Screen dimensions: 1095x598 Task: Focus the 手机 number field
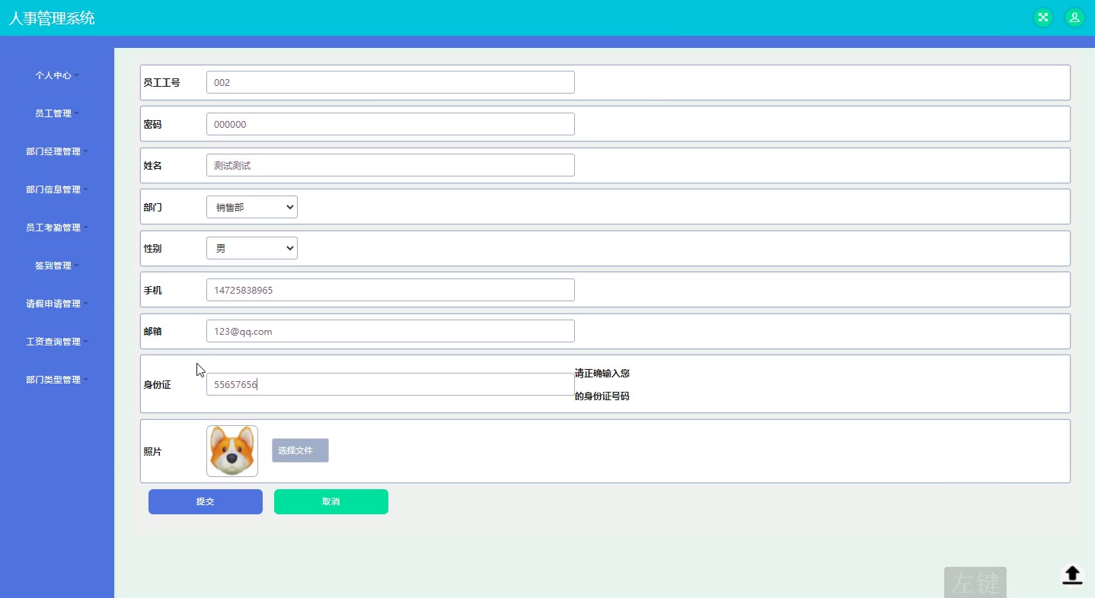click(391, 290)
